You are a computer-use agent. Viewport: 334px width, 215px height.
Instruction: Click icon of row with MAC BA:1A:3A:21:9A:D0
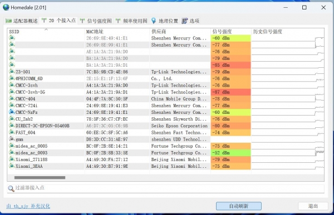coord(12,58)
